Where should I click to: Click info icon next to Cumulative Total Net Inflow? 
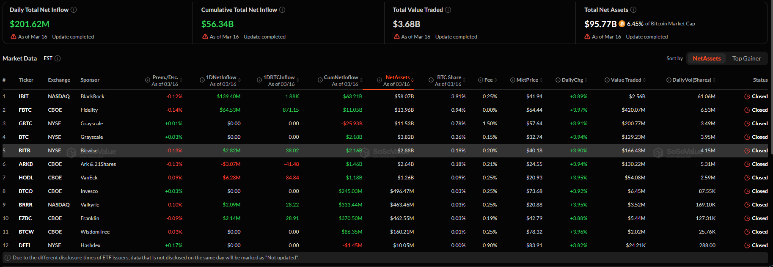click(x=282, y=10)
